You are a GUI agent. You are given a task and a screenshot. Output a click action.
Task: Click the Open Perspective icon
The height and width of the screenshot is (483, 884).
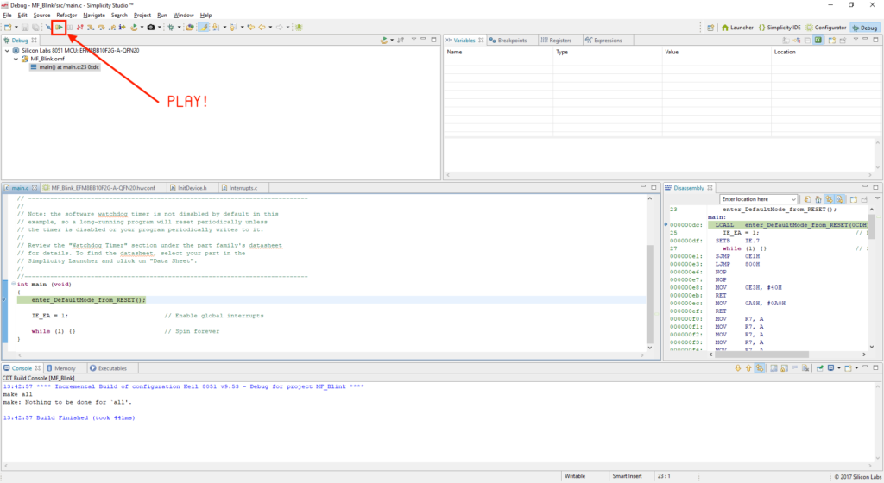tap(710, 28)
